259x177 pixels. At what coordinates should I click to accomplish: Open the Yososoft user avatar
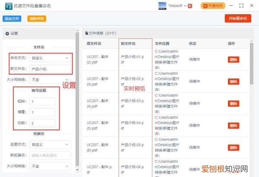click(162, 6)
